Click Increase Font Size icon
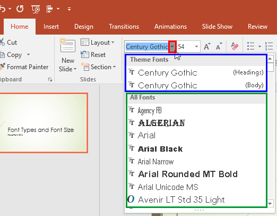The width and height of the screenshot is (277, 216). point(207,46)
